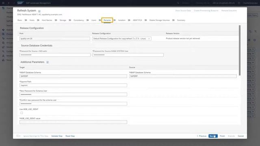Viewport: 260px width, 146px height.
Task: Go to the Isolation step tab
Action: coord(122,20)
